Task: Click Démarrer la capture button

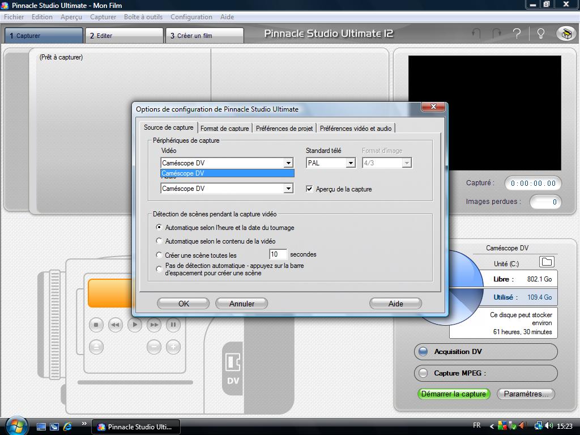Action: 454,394
